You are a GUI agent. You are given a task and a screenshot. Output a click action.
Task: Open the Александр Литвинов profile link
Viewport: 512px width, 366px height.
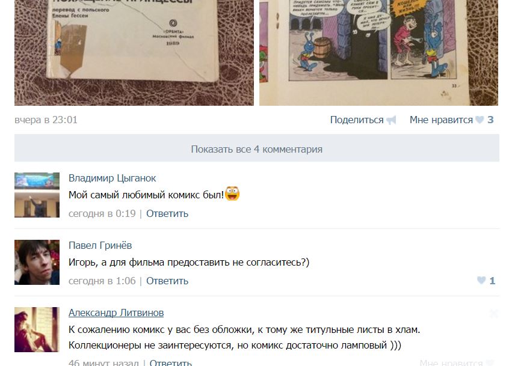pyautogui.click(x=116, y=313)
